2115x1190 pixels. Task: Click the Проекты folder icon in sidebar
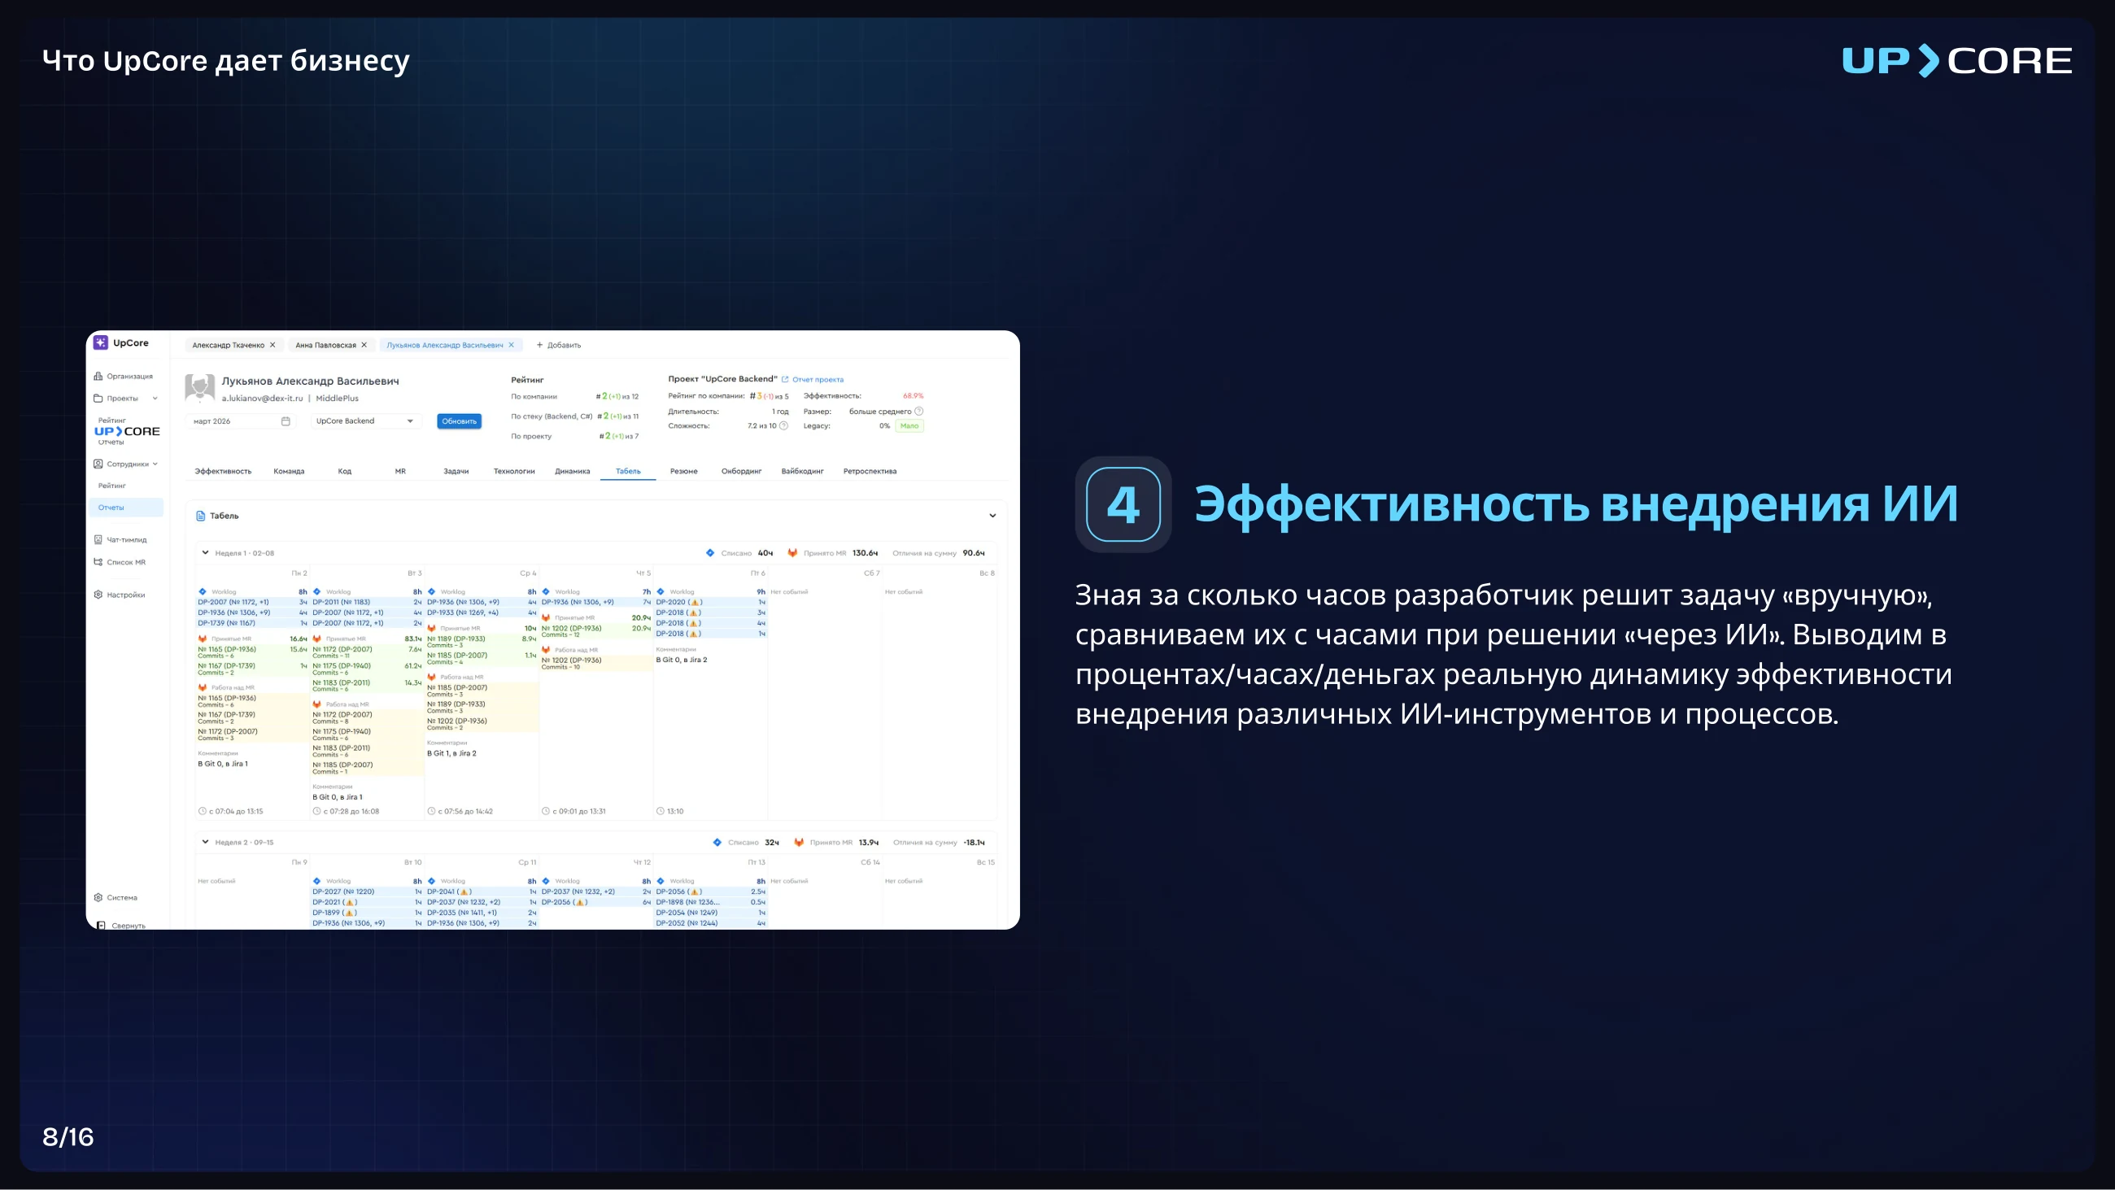pos(98,399)
